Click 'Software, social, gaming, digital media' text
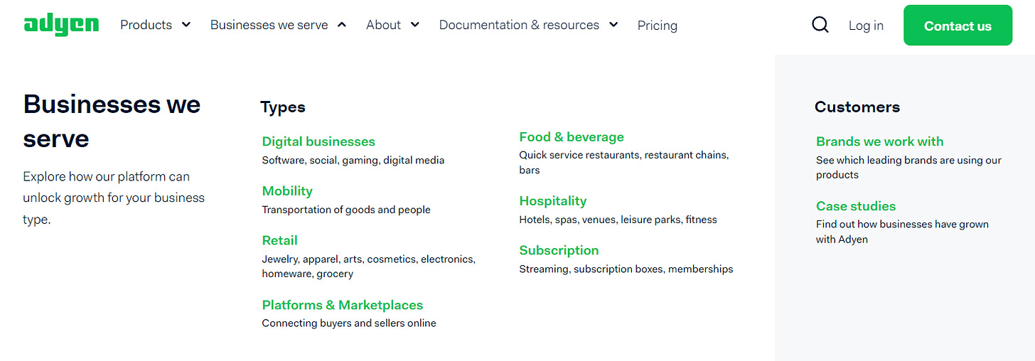1035x361 pixels. click(353, 161)
